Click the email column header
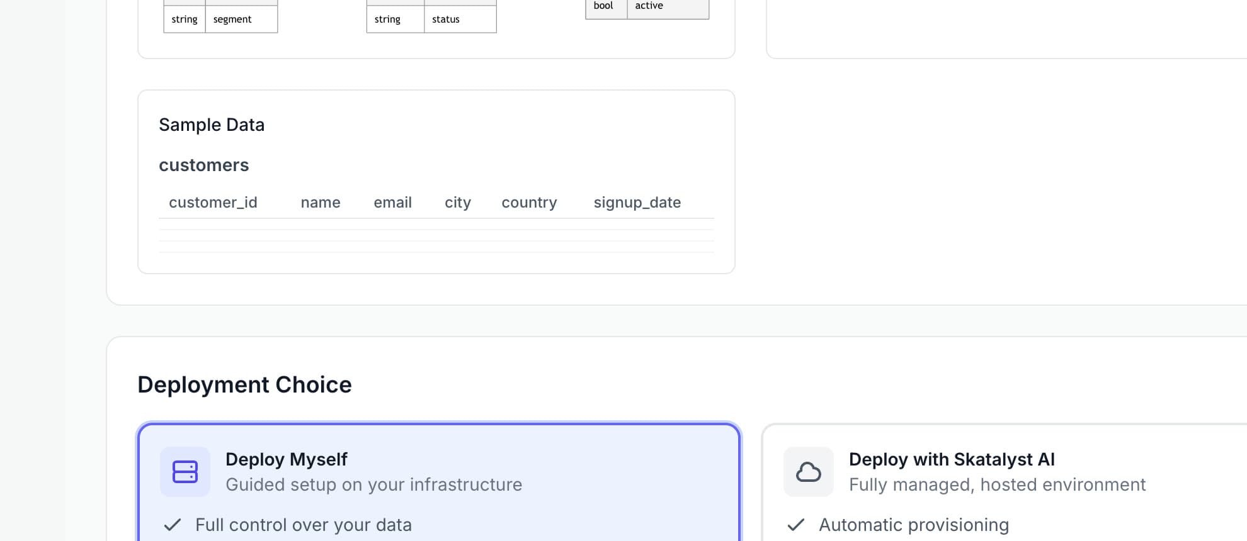Image resolution: width=1247 pixels, height=541 pixels. click(392, 203)
